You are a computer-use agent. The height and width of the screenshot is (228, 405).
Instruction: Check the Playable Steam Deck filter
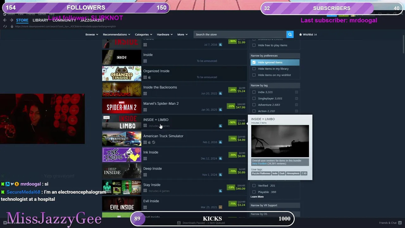[254, 192]
